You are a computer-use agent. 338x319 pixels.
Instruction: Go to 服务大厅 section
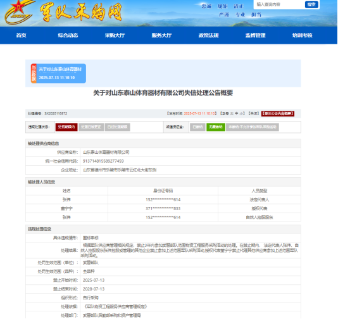[161, 35]
